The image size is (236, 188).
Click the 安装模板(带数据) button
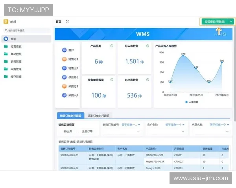[x=214, y=22]
